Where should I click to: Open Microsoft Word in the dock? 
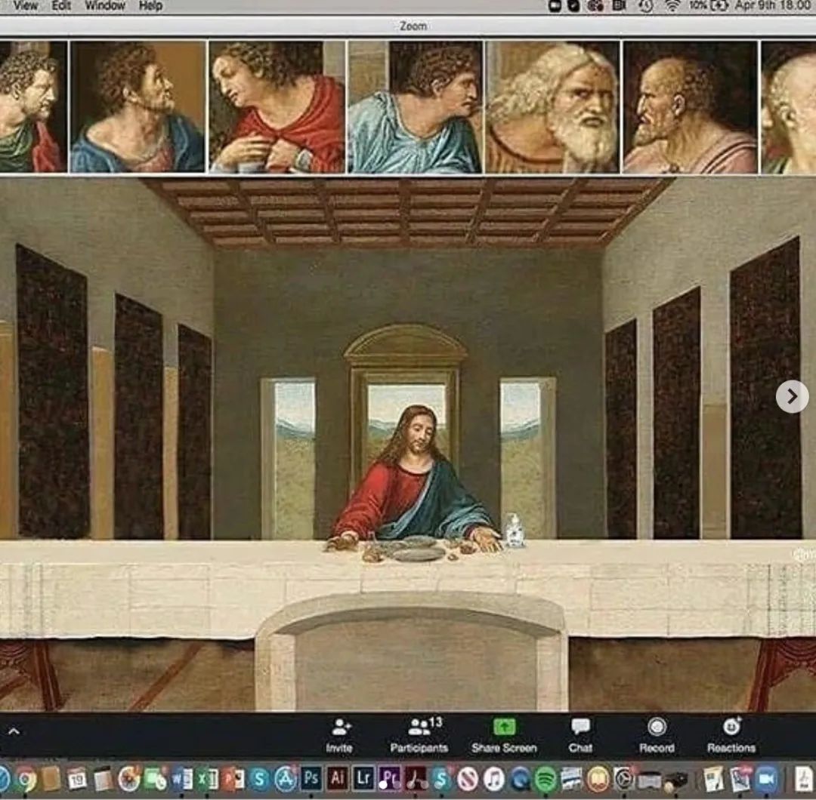click(181, 779)
